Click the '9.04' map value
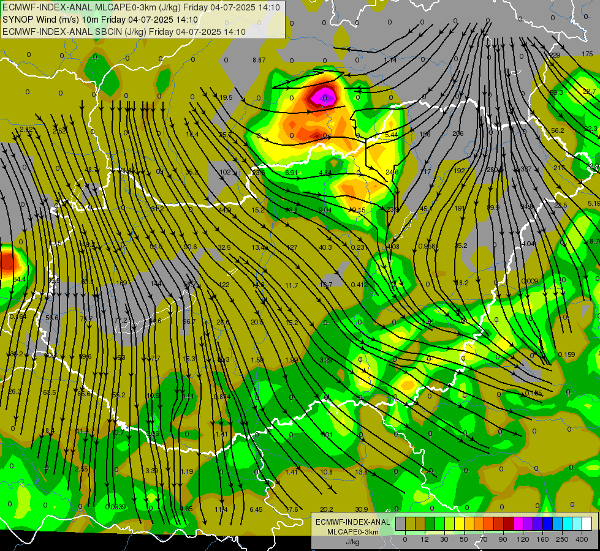The height and width of the screenshot is (551, 600). pyautogui.click(x=325, y=210)
